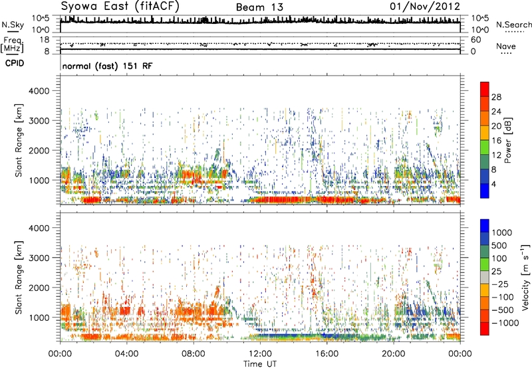The height and width of the screenshot is (368, 532).
Task: Click the "16:00" time axis label
Action: point(327,354)
